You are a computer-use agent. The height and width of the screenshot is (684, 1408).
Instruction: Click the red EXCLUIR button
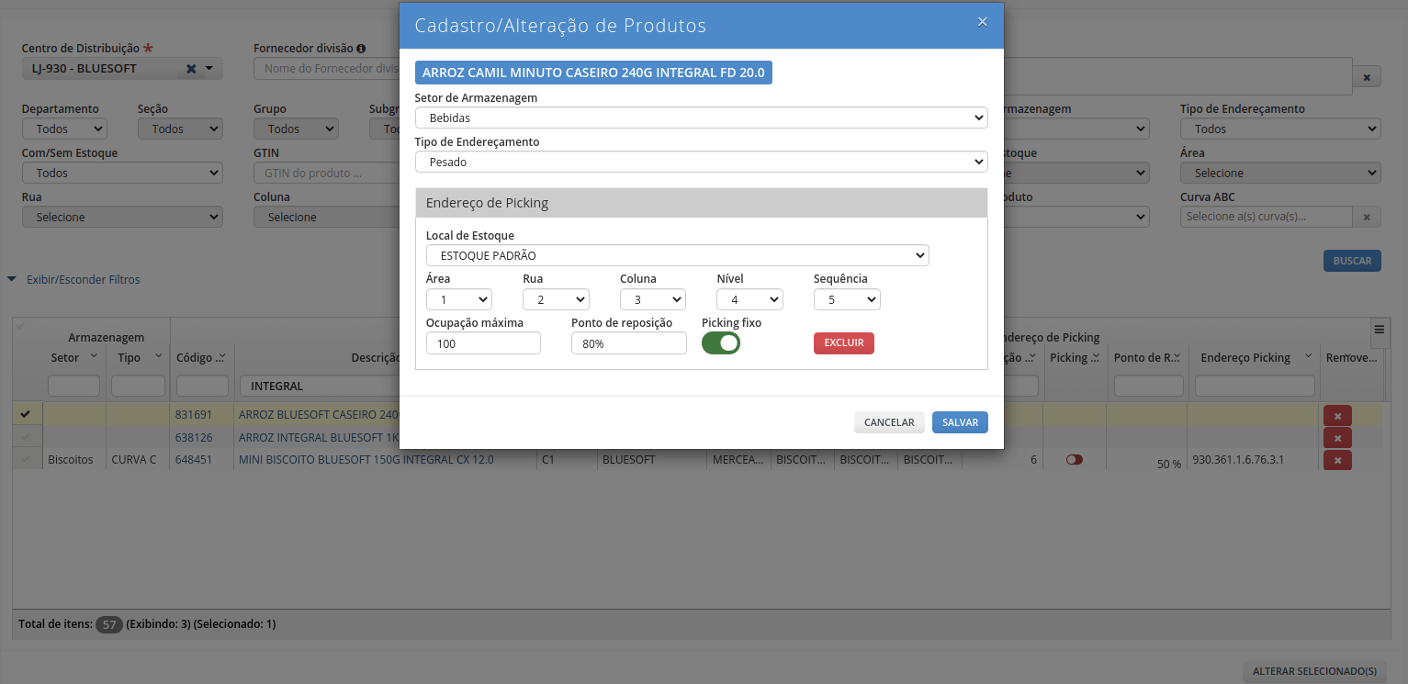[x=844, y=342]
